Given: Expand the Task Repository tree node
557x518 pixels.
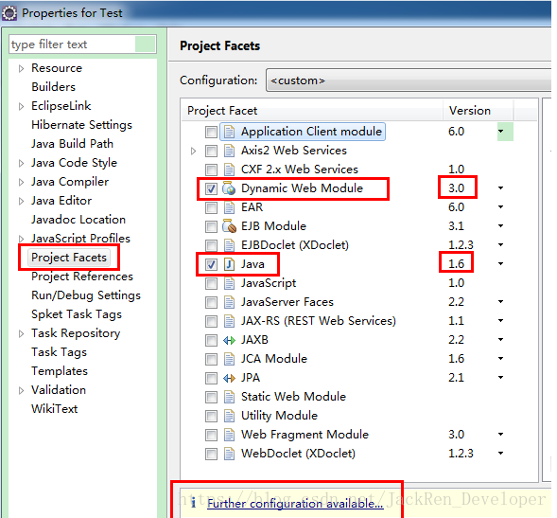Looking at the screenshot, I should tap(21, 333).
